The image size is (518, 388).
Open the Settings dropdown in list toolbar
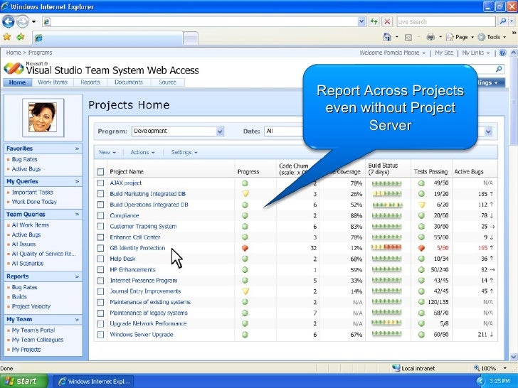click(x=184, y=152)
